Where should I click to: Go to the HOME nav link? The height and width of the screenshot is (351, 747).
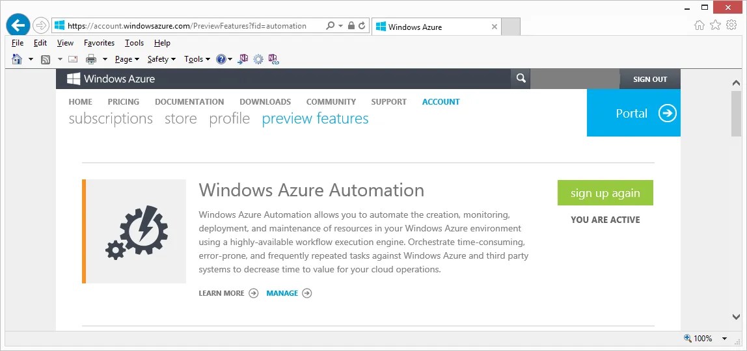(81, 102)
